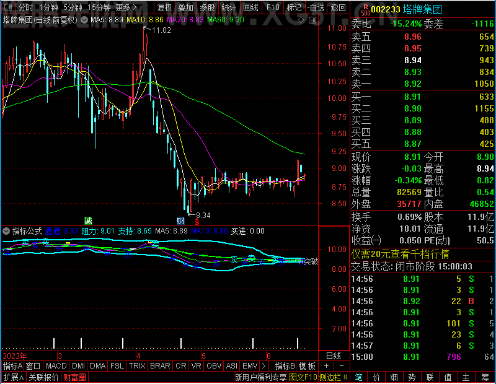Click 仅需20元查看千档行情 offer link
This screenshot has height=384, width=496.
[400, 254]
